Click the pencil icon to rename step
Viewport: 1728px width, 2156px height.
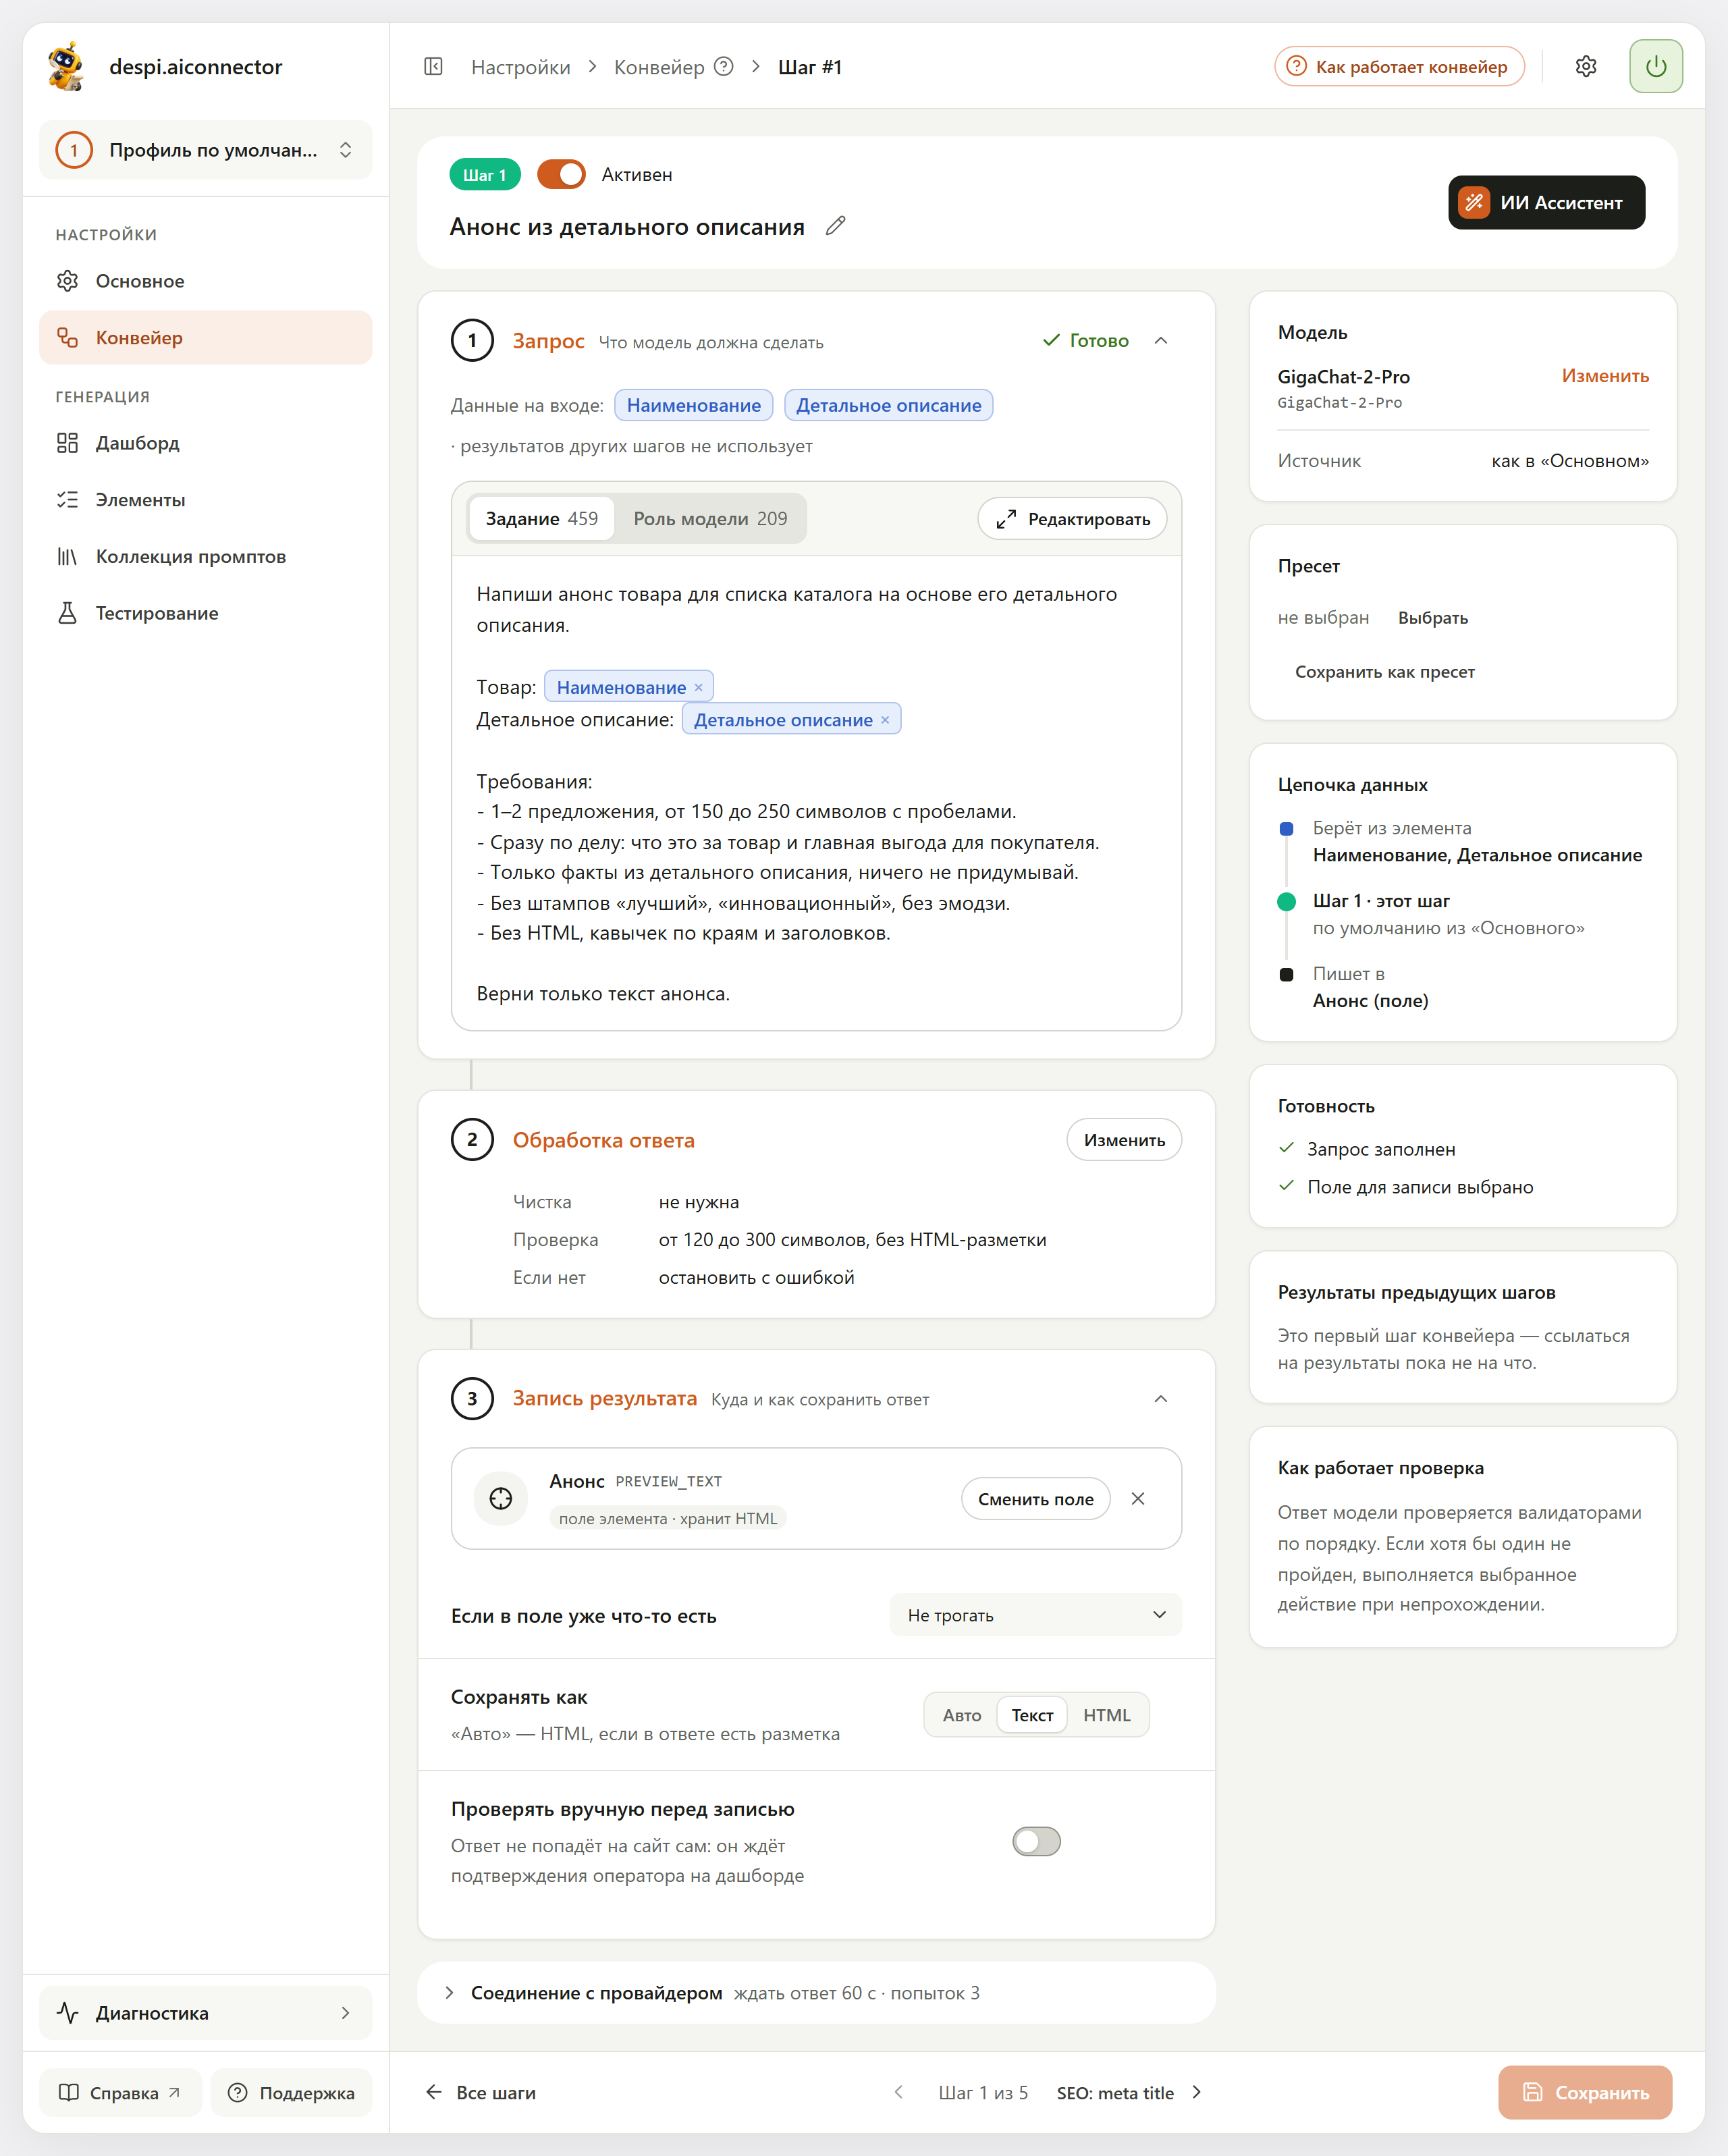(x=836, y=226)
